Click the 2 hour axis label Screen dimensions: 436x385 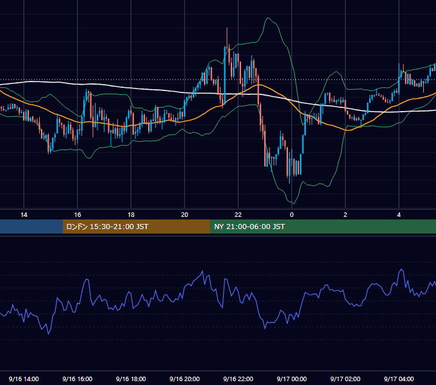click(x=345, y=215)
